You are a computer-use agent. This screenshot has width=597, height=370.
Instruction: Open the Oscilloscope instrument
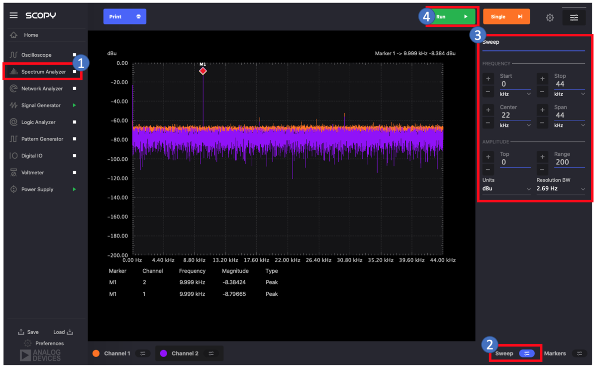36,55
